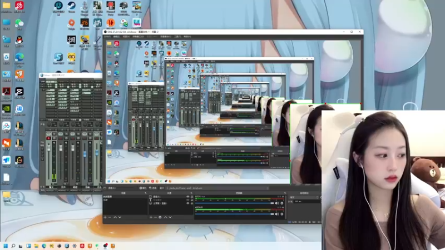Move selected scene down with Scenes down-chevron
This screenshot has width=445, height=250.
tap(120, 217)
